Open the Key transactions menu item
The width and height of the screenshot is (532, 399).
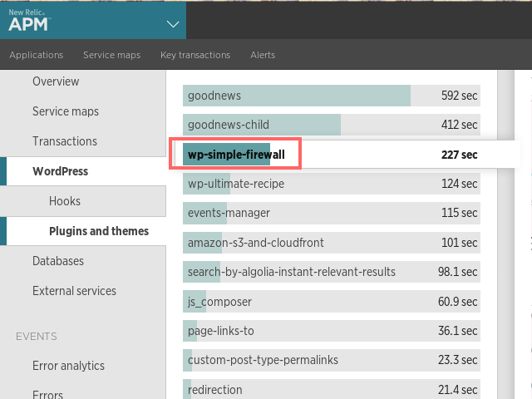tap(195, 55)
